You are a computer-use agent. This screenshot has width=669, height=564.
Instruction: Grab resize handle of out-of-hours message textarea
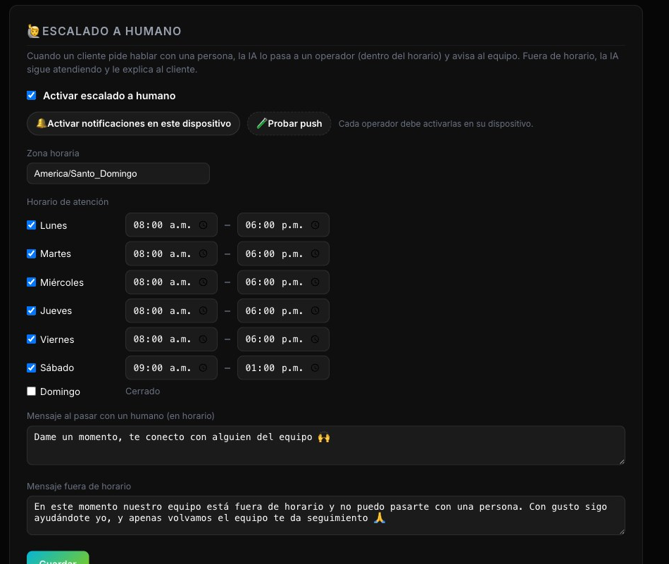point(622,532)
